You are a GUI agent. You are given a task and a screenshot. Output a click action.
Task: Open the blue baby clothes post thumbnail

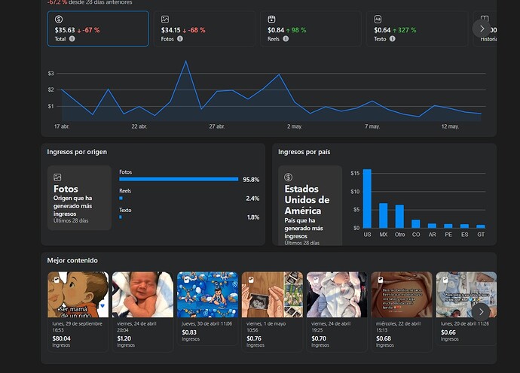pos(466,295)
